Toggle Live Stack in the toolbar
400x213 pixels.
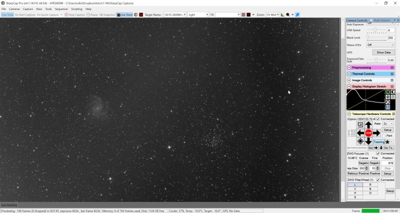click(x=124, y=15)
